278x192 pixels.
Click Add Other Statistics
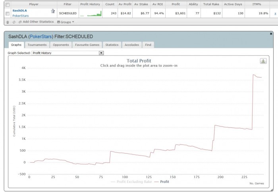[x=38, y=22]
